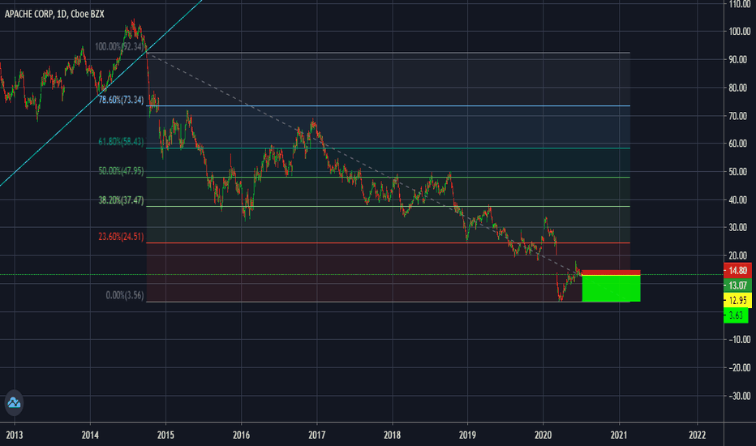Click the 20.00 price scale label
This screenshot has width=756, height=446.
click(740, 255)
